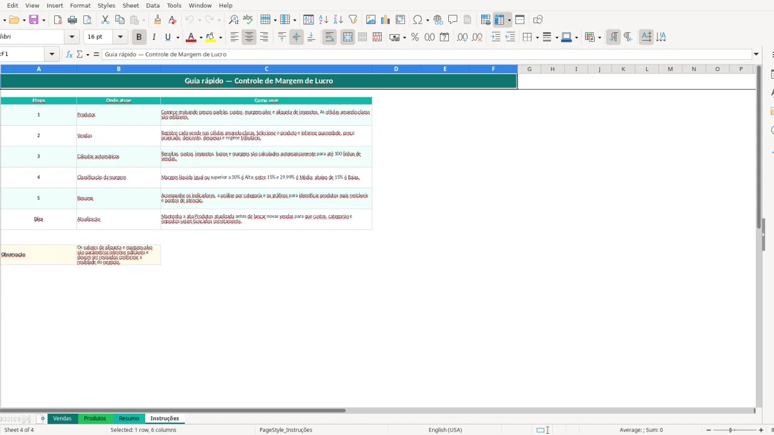Copy the selected cells
Image resolution: width=774 pixels, height=435 pixels.
(x=119, y=20)
